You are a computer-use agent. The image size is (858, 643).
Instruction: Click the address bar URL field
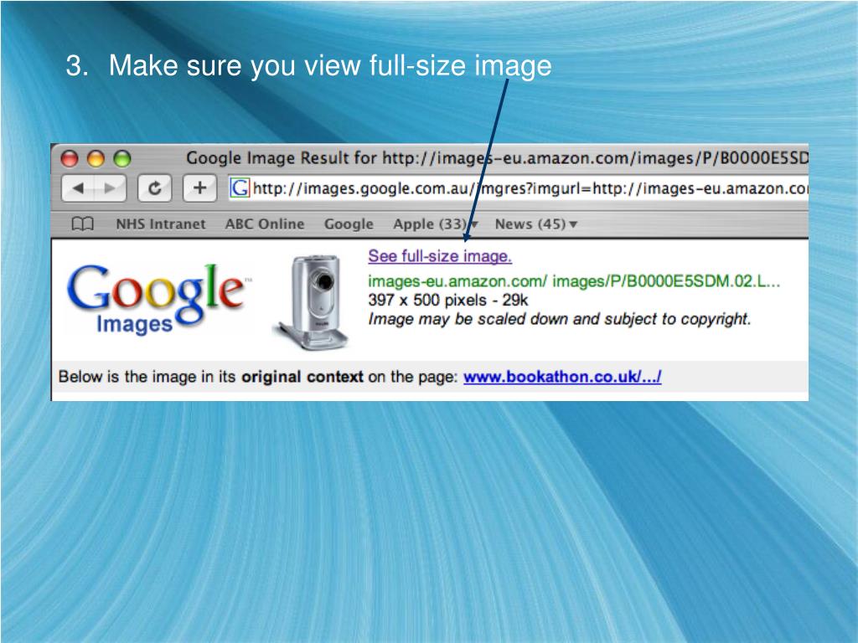point(518,188)
